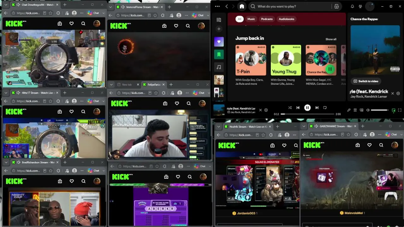
Task: Skip to previous track in Spotify
Action: (x=298, y=108)
